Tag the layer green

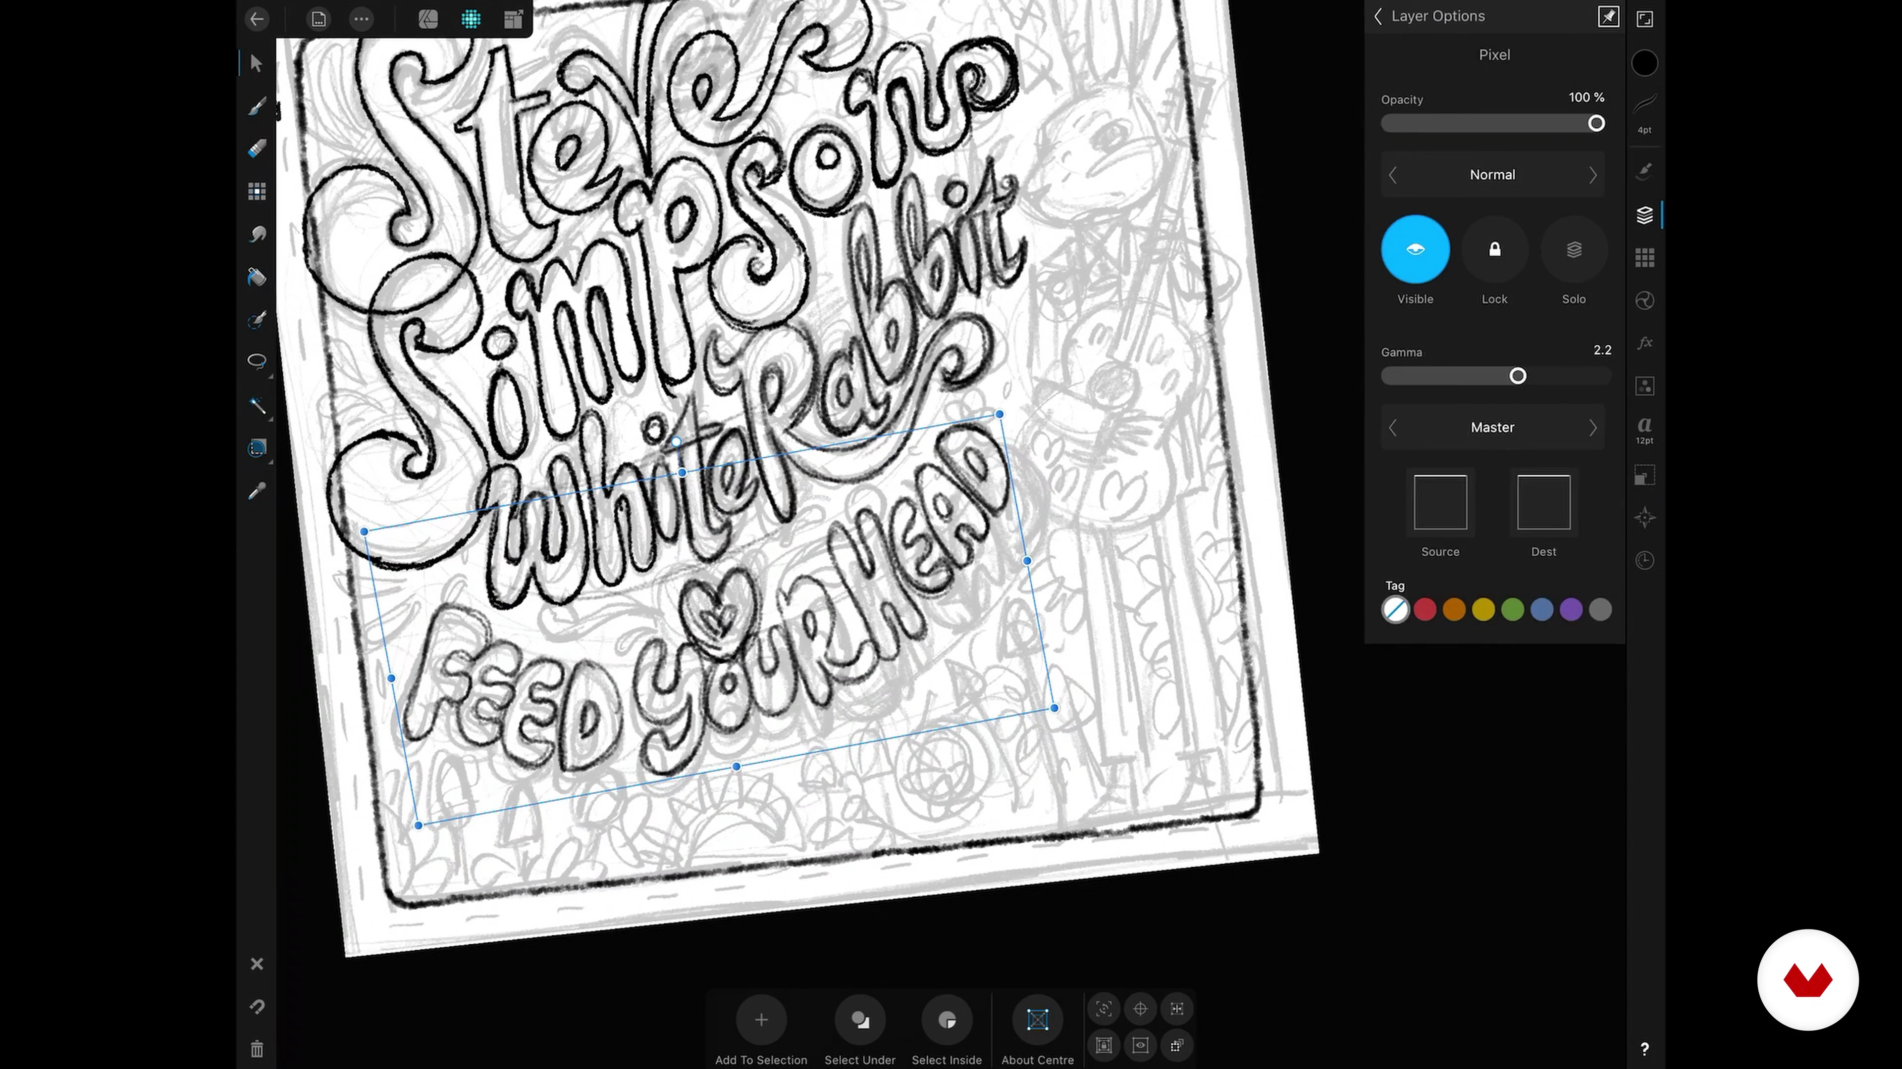(x=1513, y=609)
